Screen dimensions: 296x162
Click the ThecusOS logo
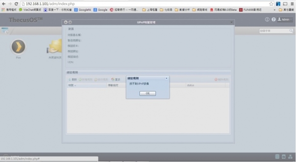(x=25, y=20)
